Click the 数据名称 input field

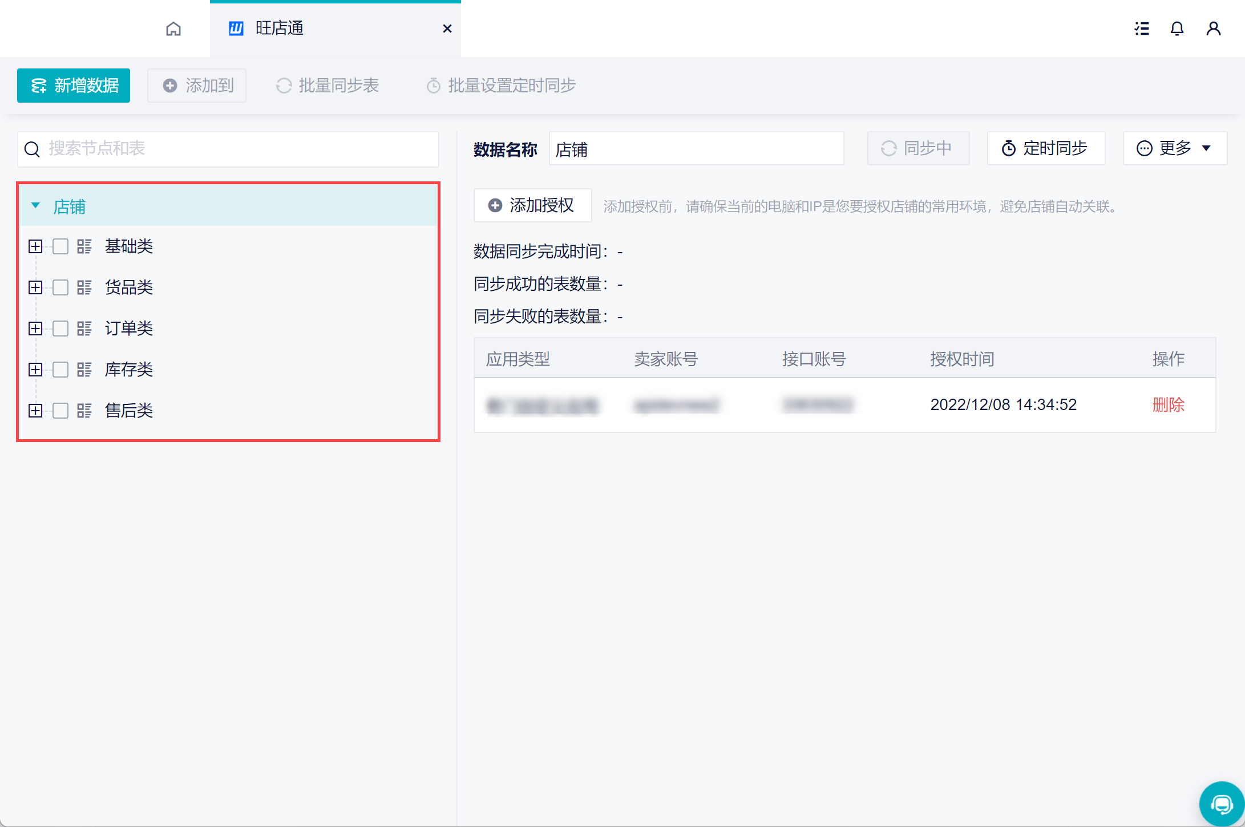tap(696, 149)
